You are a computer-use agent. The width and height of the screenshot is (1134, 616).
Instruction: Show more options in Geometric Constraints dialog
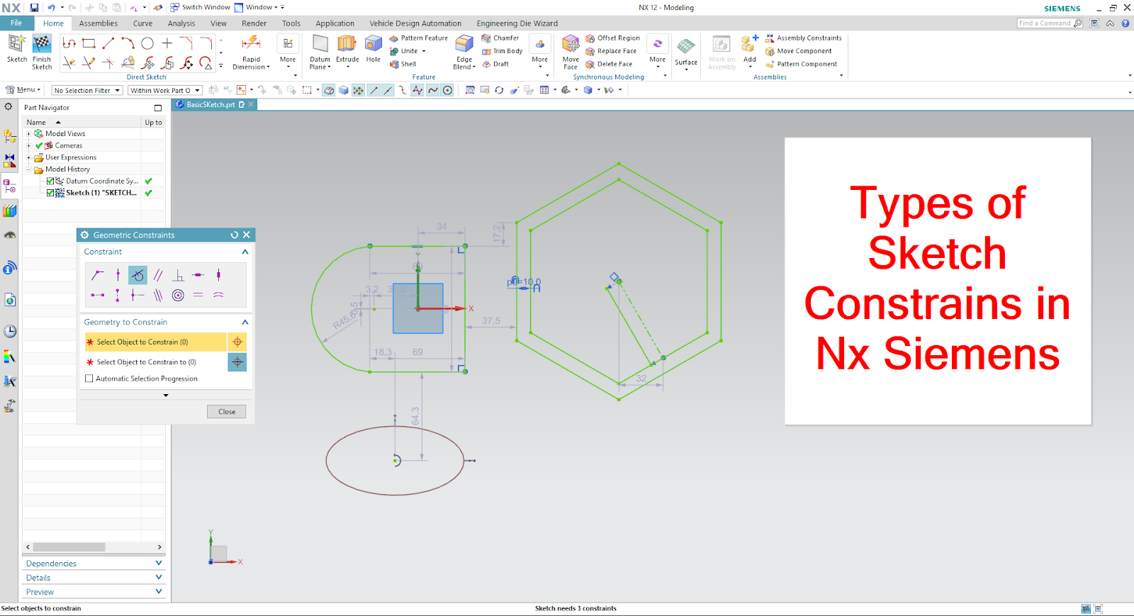[x=166, y=396]
